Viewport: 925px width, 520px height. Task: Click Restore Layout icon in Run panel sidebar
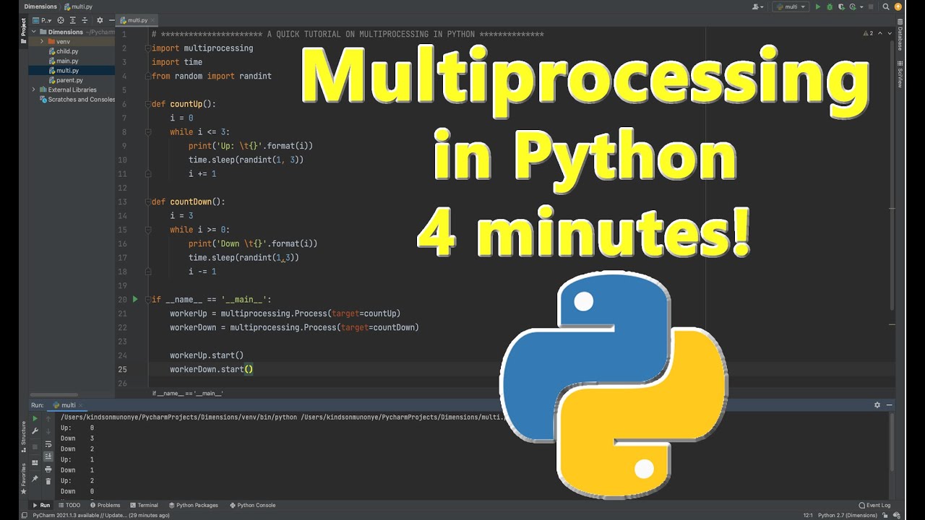[35, 462]
